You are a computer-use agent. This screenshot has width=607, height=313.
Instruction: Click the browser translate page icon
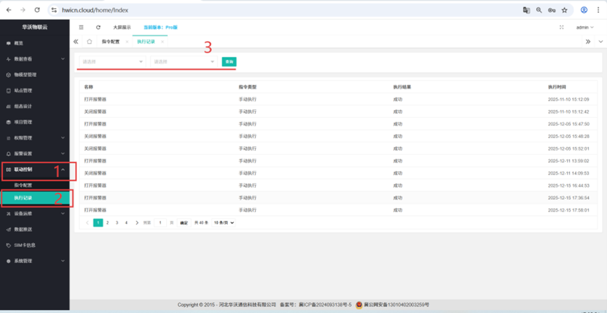click(527, 10)
